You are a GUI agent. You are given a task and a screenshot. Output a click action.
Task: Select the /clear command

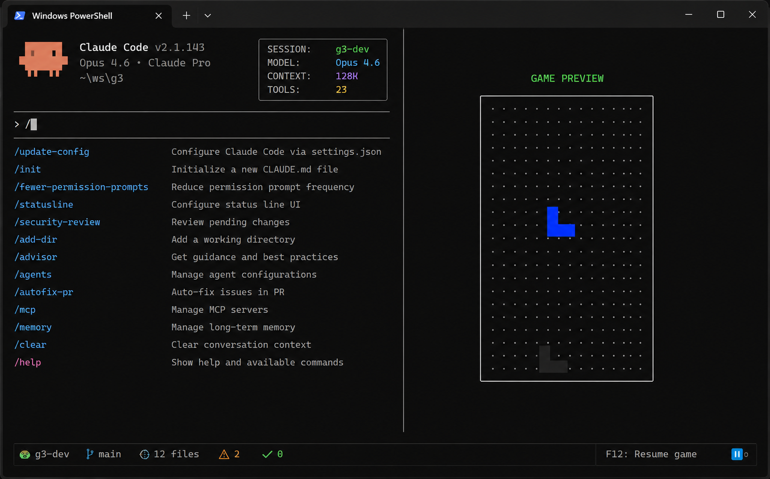(x=30, y=344)
